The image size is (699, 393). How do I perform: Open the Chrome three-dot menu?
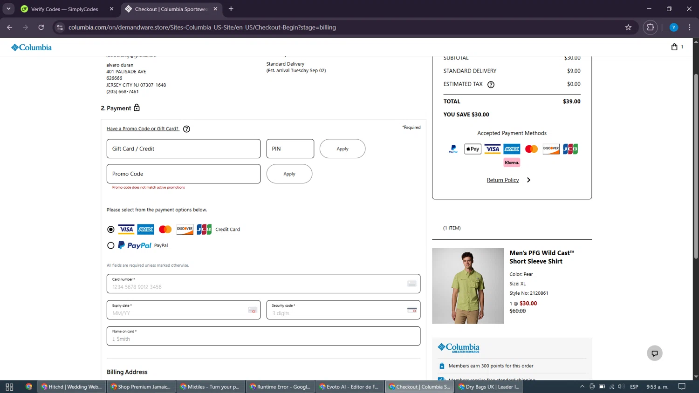click(x=690, y=27)
